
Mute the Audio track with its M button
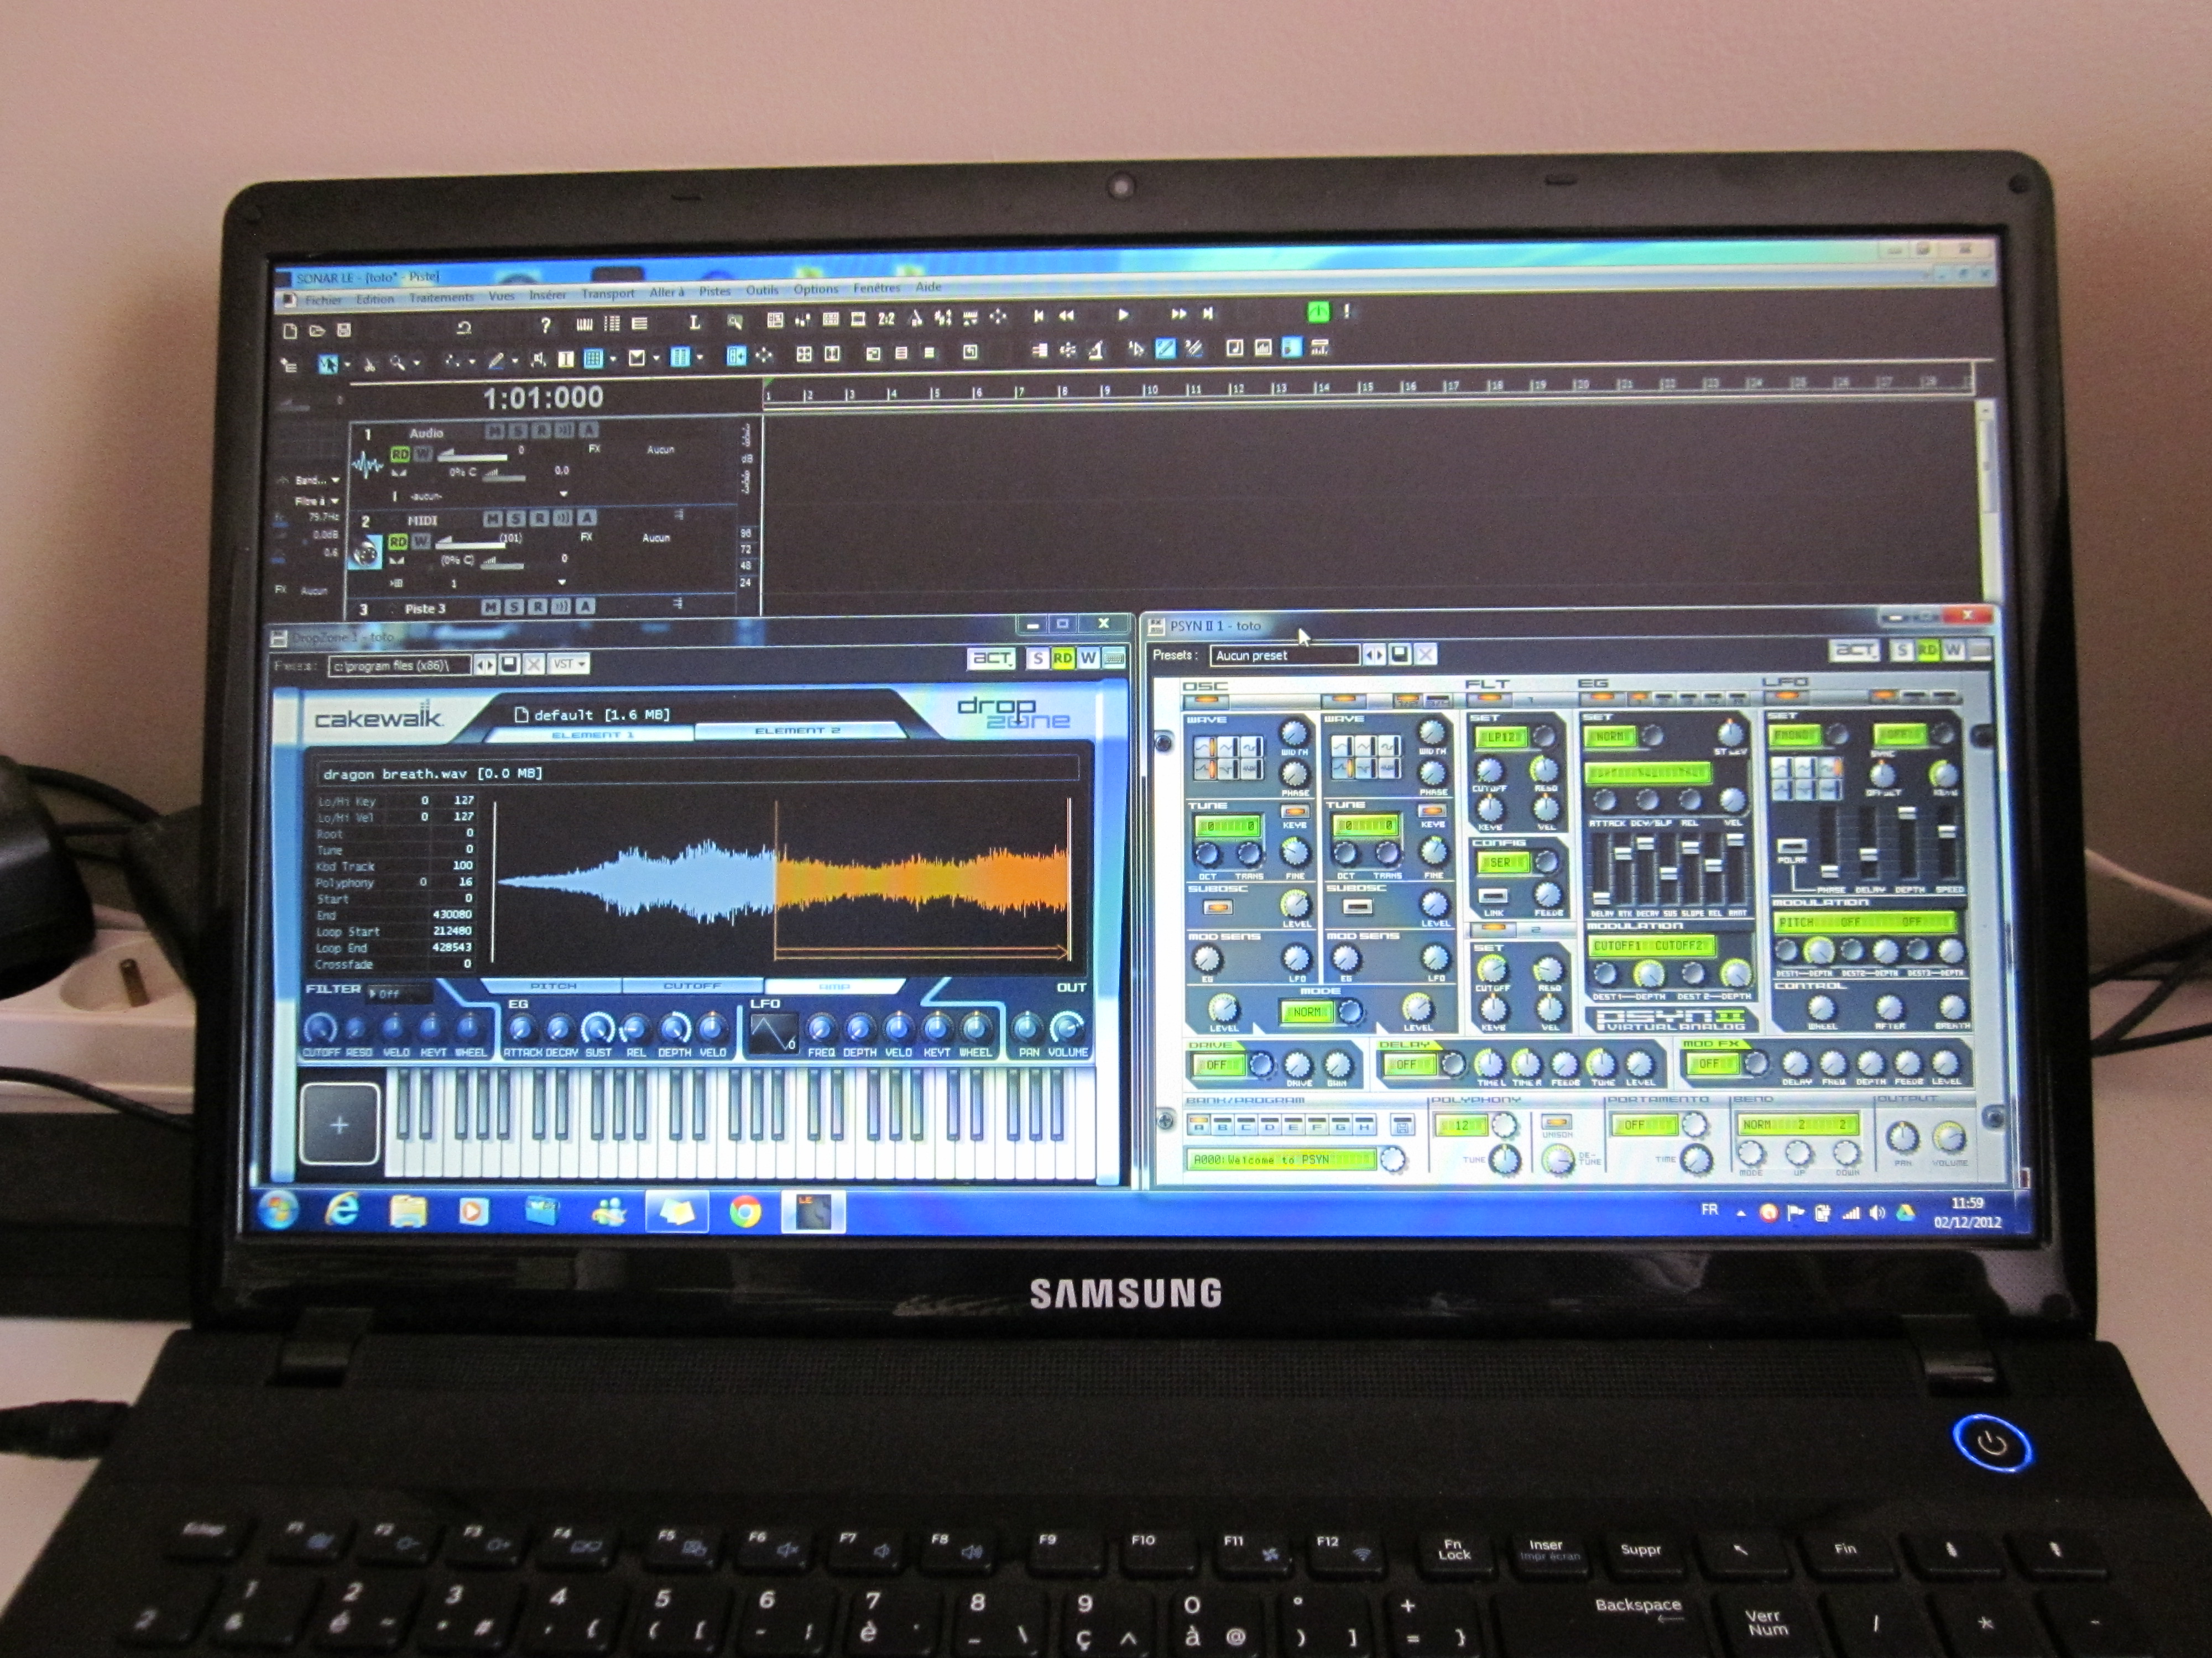[494, 431]
